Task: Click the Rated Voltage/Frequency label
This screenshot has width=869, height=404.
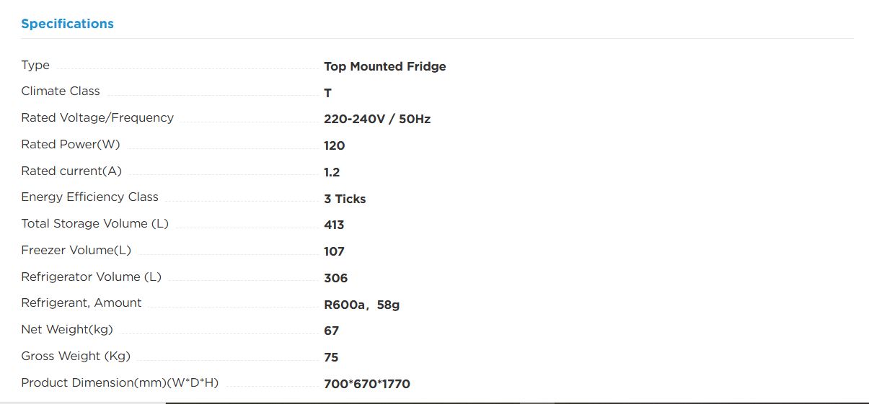Action: (x=97, y=118)
